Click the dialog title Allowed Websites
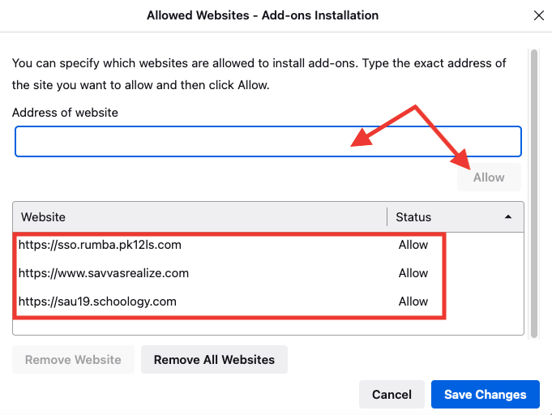This screenshot has width=552, height=415. click(x=263, y=15)
